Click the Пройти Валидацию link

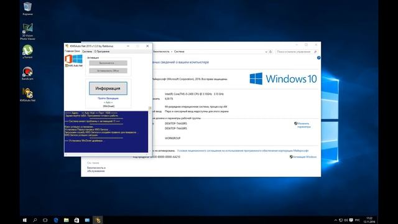tap(108, 98)
